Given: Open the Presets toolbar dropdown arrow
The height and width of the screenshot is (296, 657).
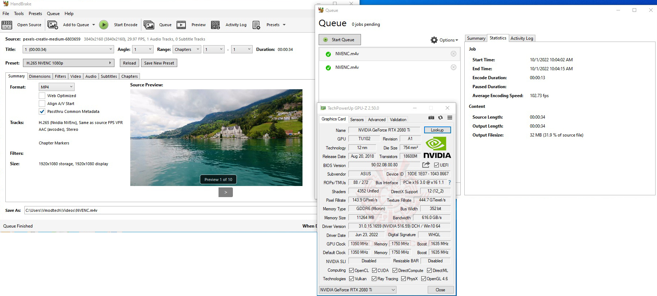Looking at the screenshot, I should pos(284,25).
